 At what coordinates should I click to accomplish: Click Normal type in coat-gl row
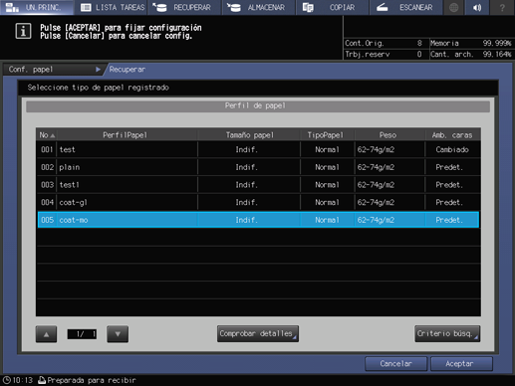click(327, 202)
